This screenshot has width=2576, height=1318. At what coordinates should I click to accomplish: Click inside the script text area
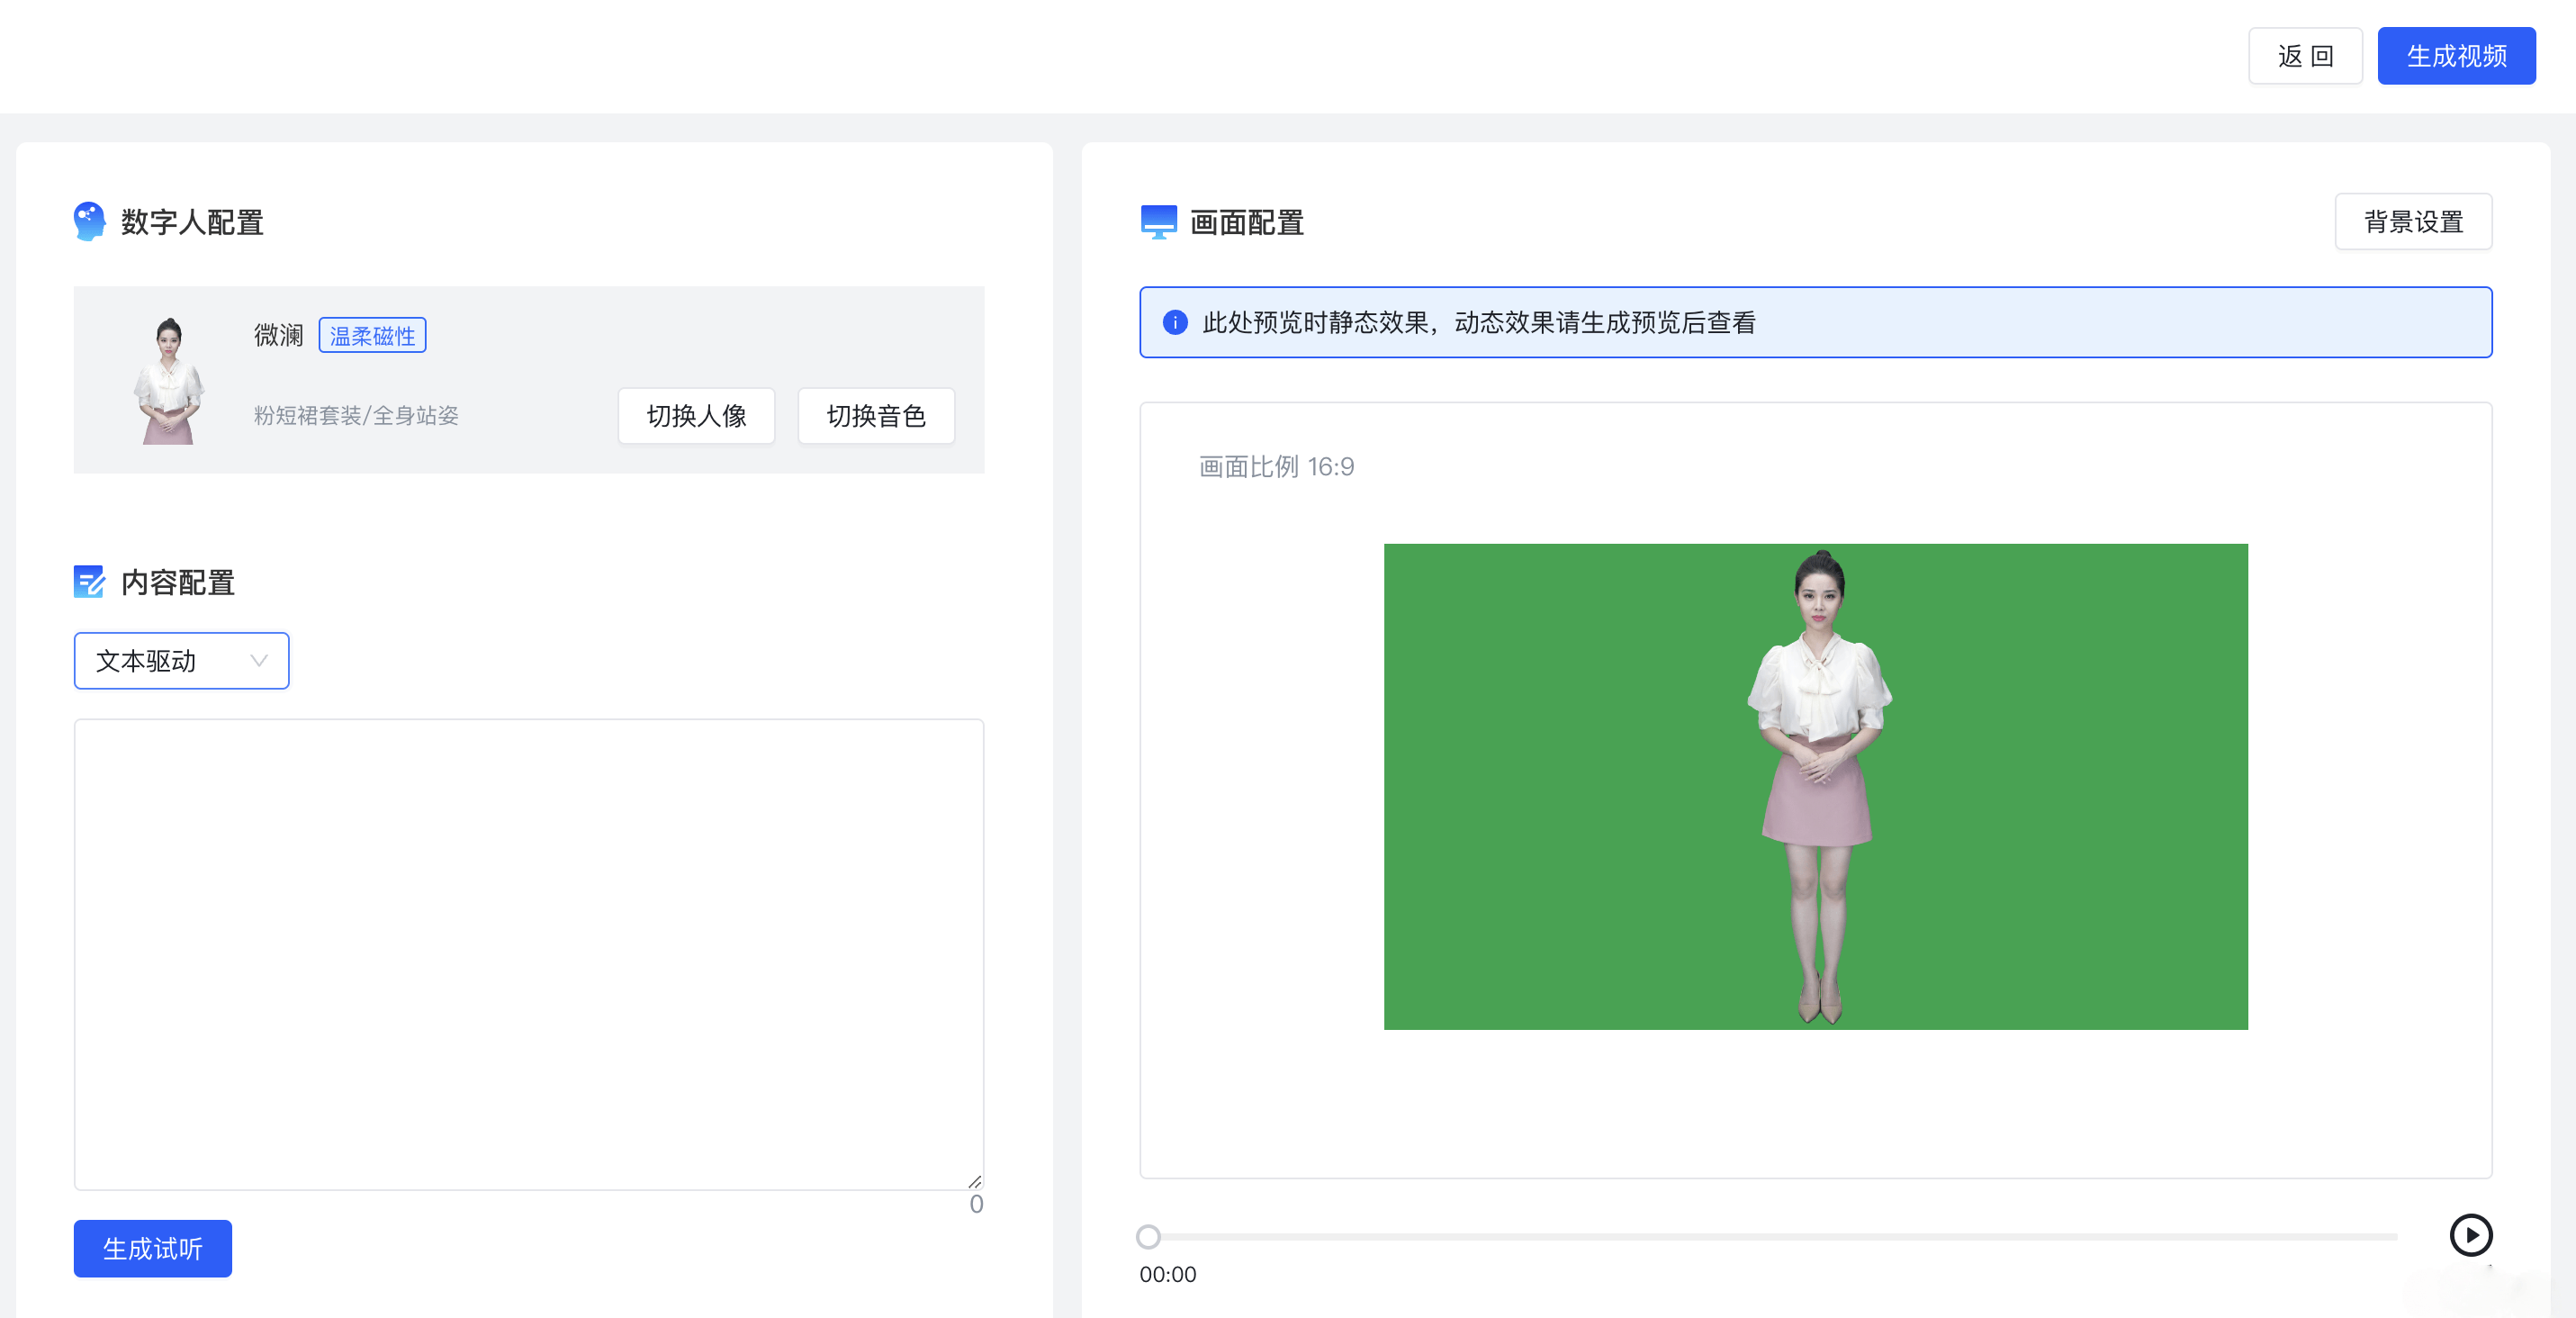pyautogui.click(x=528, y=950)
